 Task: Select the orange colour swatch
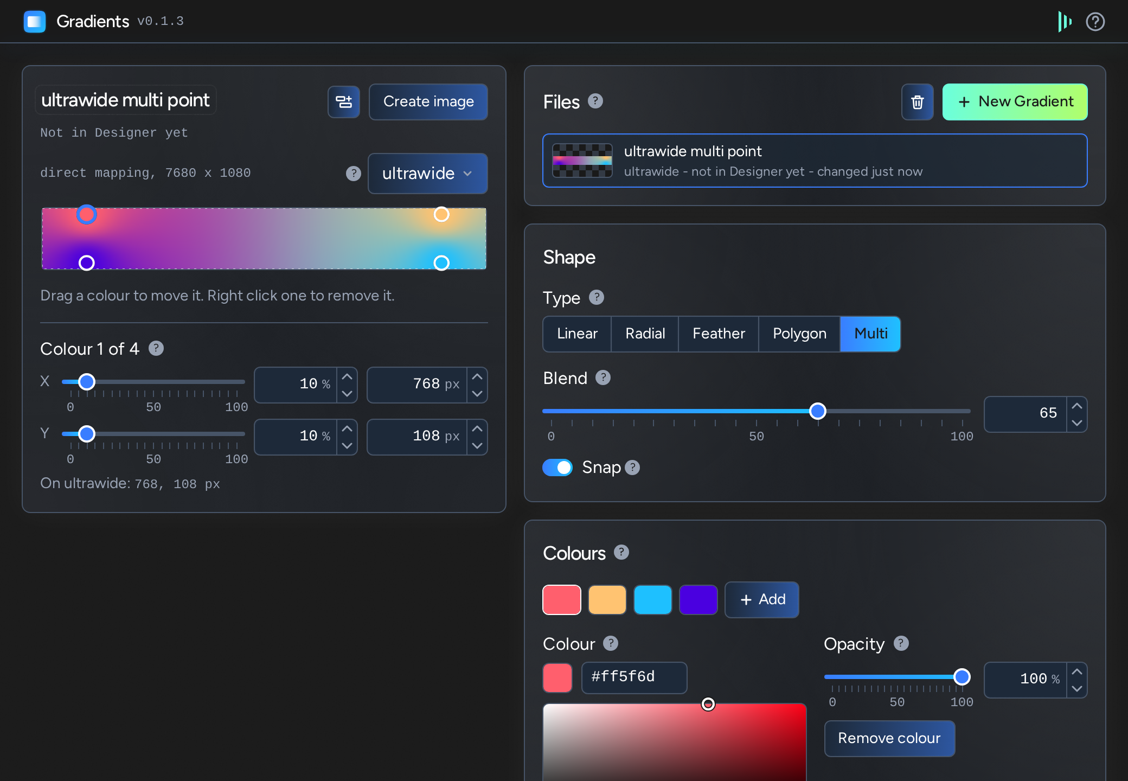607,600
